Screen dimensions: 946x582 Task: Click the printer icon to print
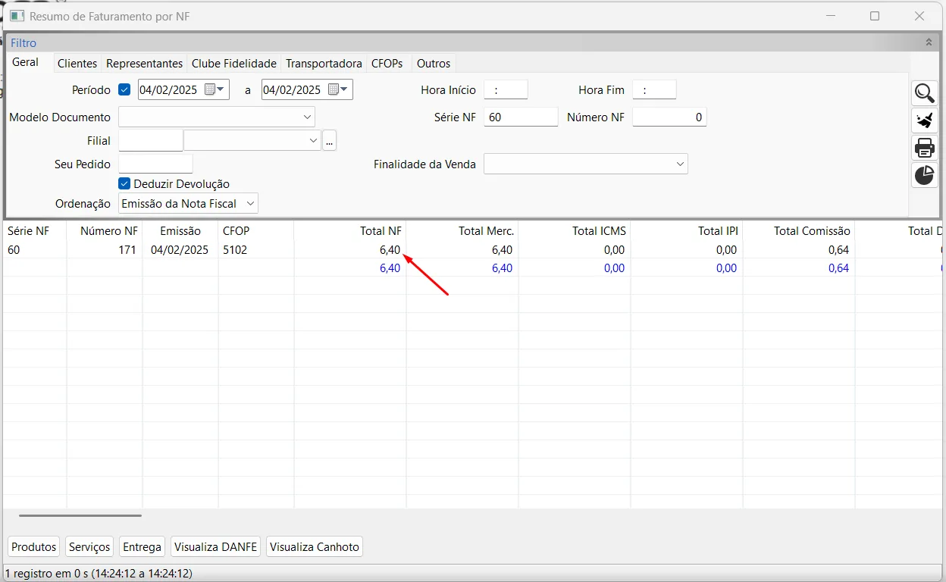(924, 148)
